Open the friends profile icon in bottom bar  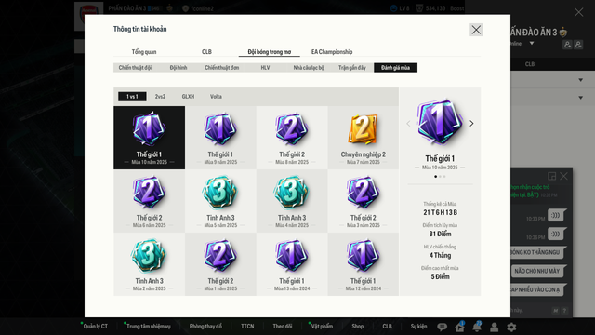point(494,327)
